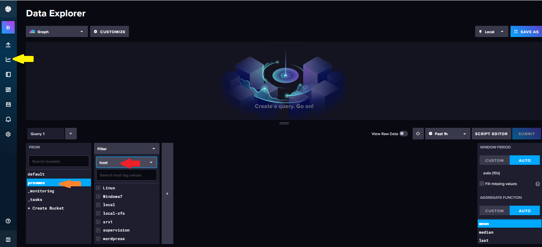Toggle View Raw Data switch
Image resolution: width=542 pixels, height=247 pixels.
(403, 134)
